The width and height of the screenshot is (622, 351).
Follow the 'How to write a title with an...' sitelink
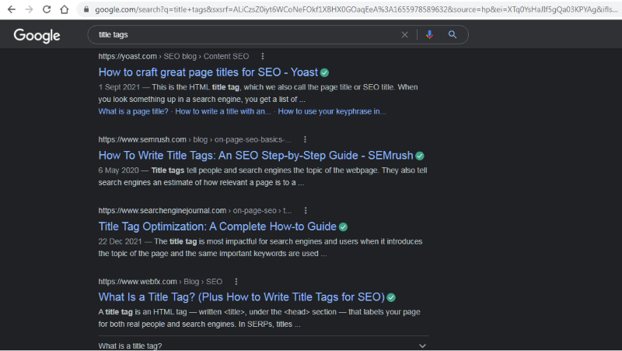point(223,111)
